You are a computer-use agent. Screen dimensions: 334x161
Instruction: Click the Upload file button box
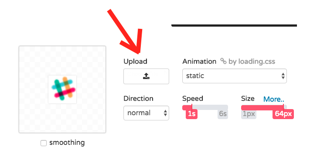coord(146,76)
